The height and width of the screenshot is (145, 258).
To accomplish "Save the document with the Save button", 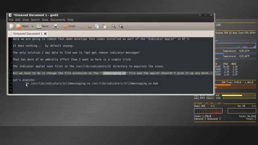I will [43, 26].
